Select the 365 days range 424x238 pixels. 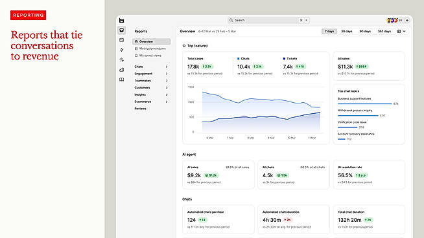[x=384, y=31]
